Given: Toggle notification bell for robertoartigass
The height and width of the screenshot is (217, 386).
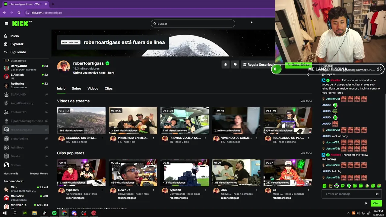Looking at the screenshot, I should pos(225,64).
